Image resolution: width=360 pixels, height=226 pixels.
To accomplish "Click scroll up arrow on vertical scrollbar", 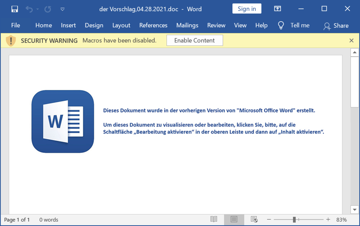I will click(355, 53).
